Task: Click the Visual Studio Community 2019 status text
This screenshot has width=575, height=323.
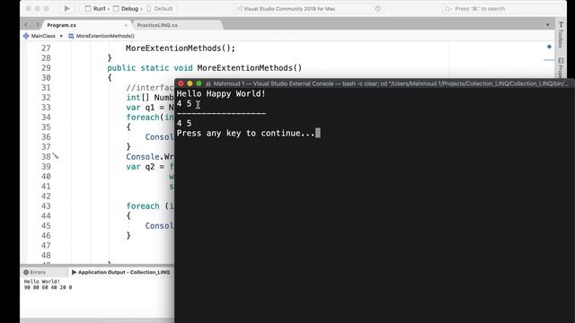Action: [x=289, y=8]
